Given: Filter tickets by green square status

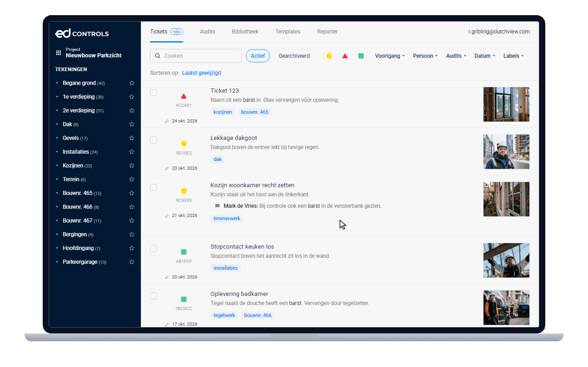Looking at the screenshot, I should 361,56.
